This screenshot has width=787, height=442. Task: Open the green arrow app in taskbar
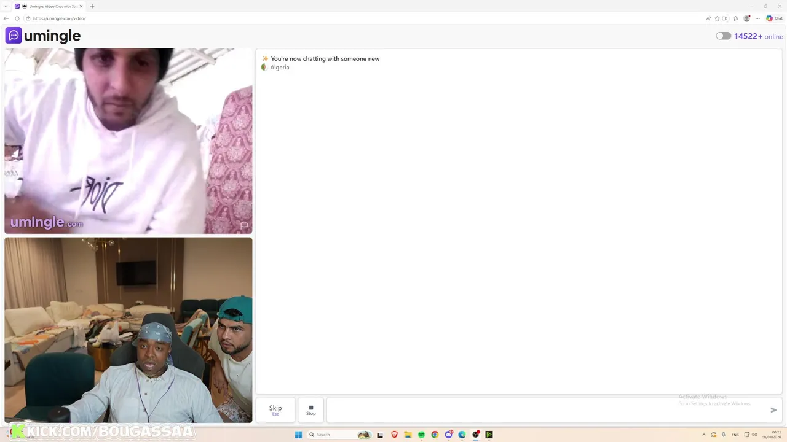(489, 435)
